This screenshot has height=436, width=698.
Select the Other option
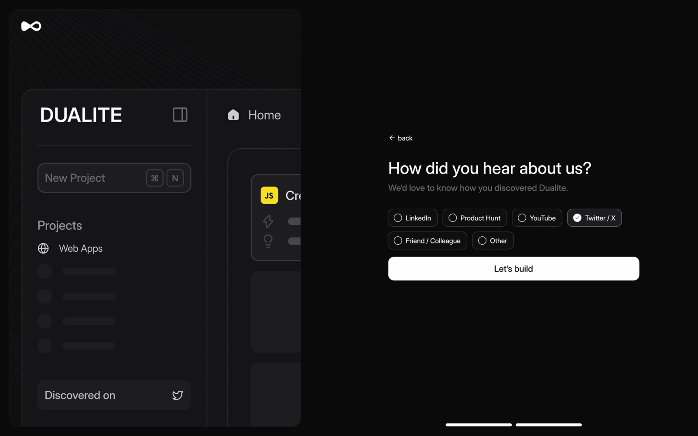(x=493, y=241)
